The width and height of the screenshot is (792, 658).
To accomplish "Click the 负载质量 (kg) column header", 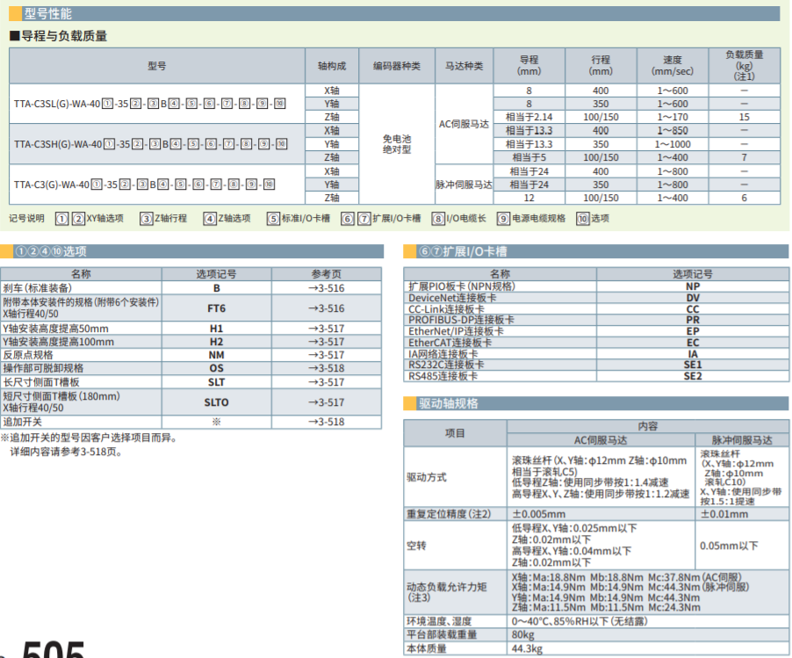I will point(744,66).
